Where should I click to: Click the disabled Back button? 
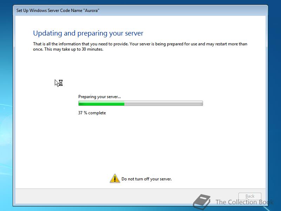[250, 196]
